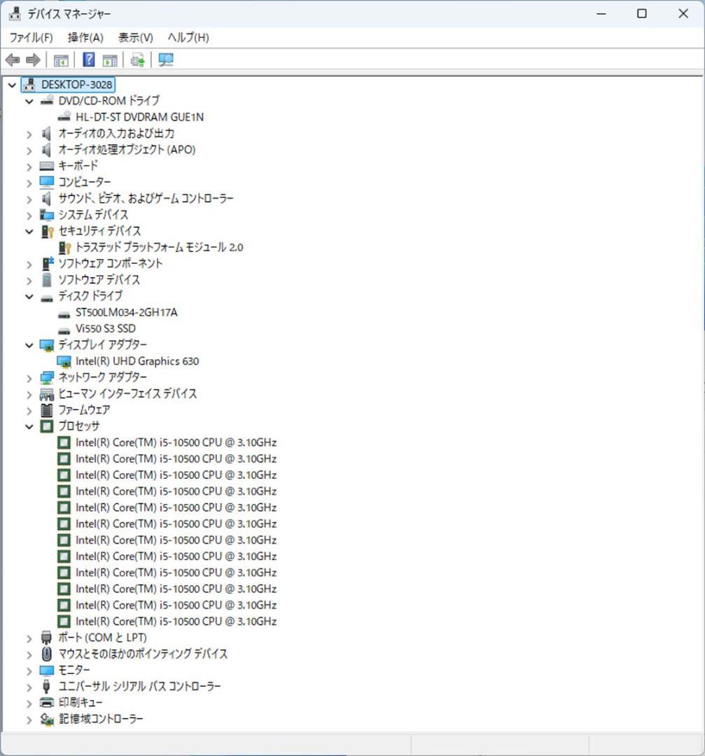Click the Scan for hardware changes monitor icon
Viewport: 705px width, 756px height.
coord(166,59)
